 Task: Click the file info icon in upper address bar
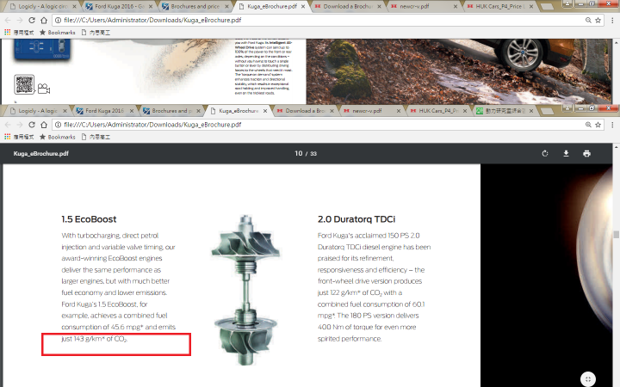coord(59,20)
